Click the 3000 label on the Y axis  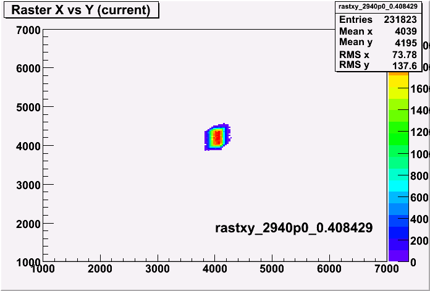pyautogui.click(x=28, y=185)
